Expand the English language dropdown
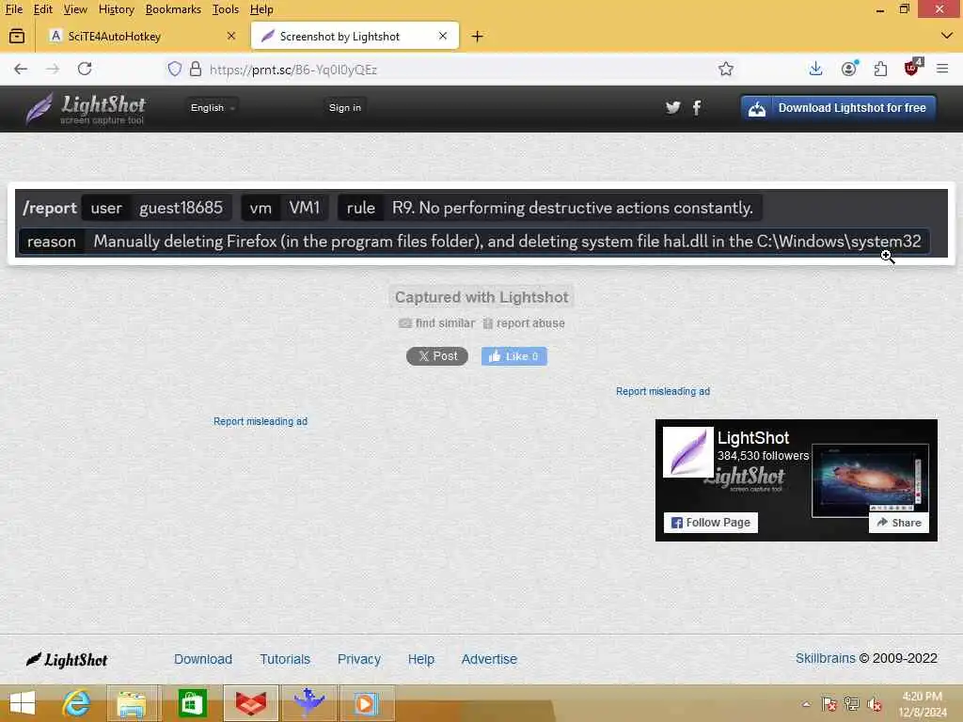963x722 pixels. (x=212, y=107)
